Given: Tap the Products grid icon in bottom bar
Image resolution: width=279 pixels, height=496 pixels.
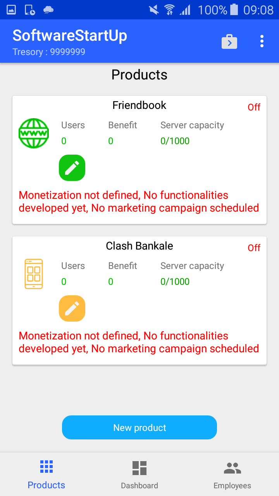Looking at the screenshot, I should [x=46, y=467].
